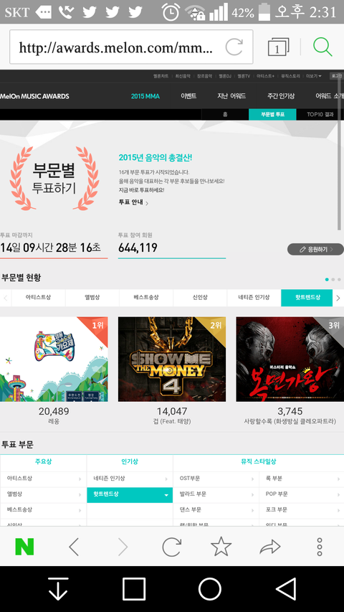Select the third carousel pagination dot
The height and width of the screenshot is (612, 344).
click(x=339, y=280)
